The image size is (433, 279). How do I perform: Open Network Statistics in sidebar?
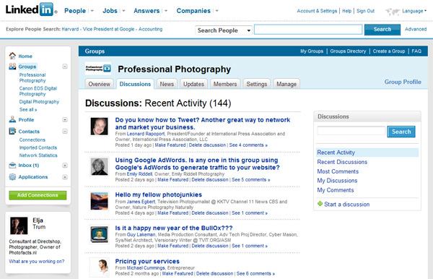coord(38,155)
